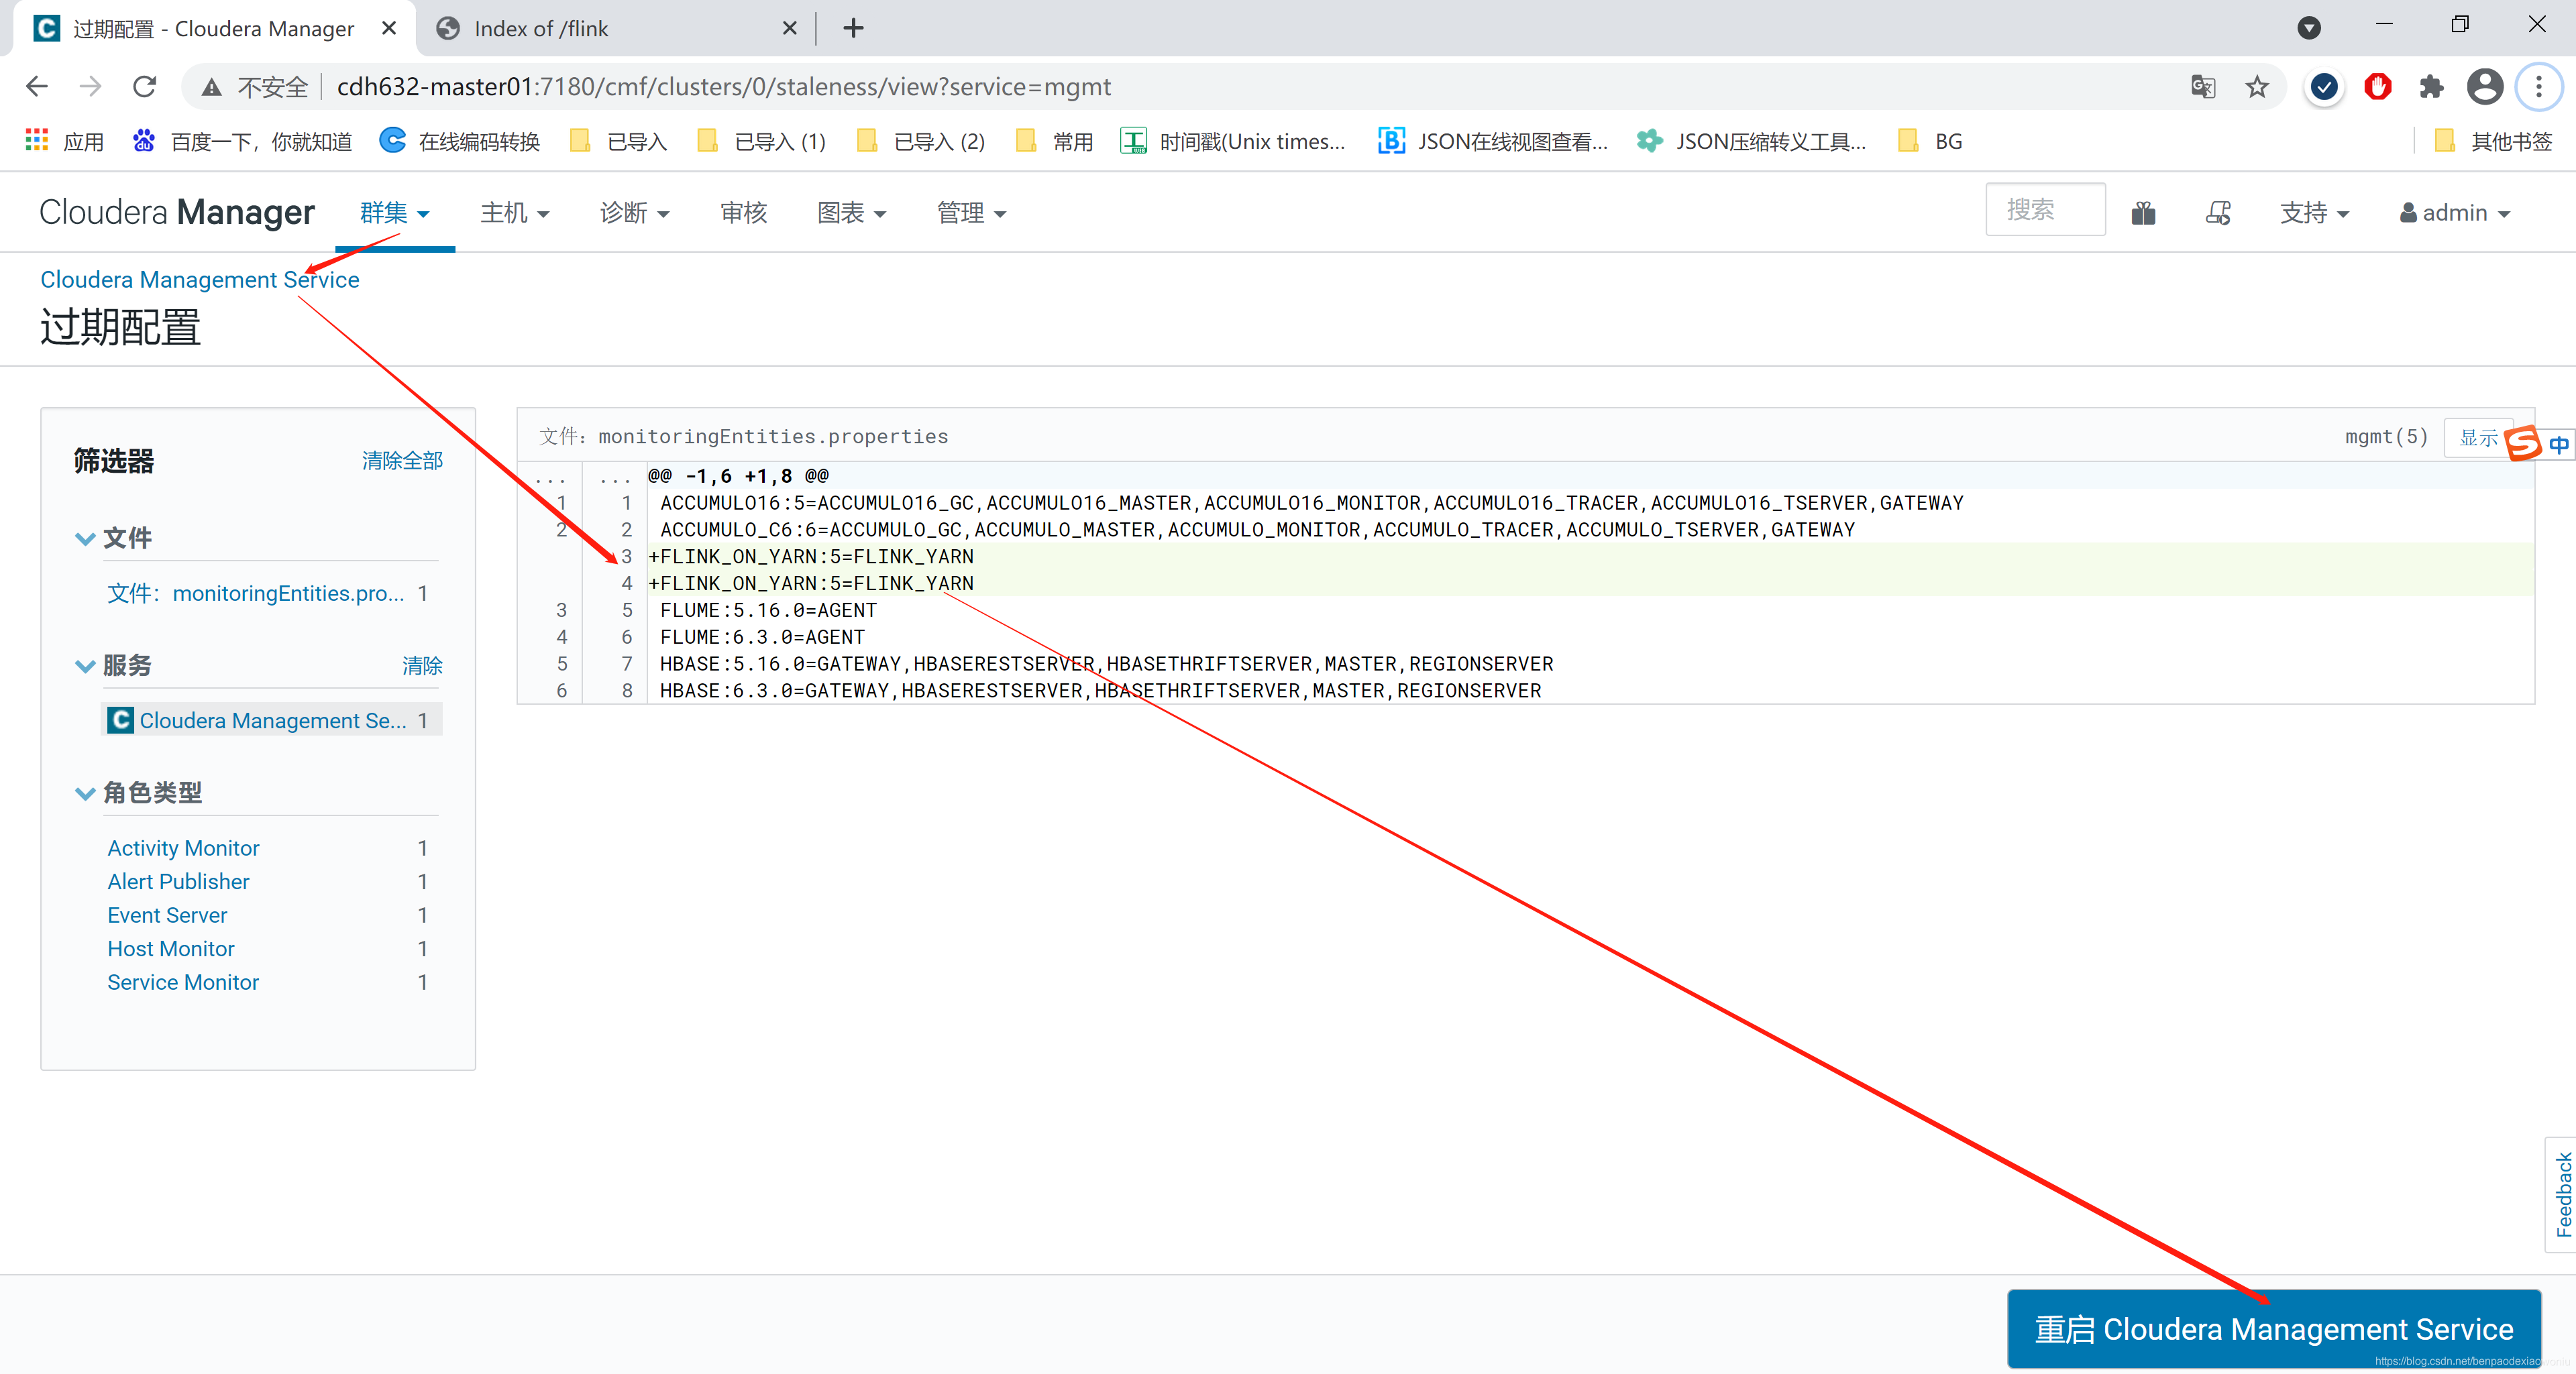The width and height of the screenshot is (2576, 1374).
Task: Click the browser address bar URL
Action: [724, 87]
